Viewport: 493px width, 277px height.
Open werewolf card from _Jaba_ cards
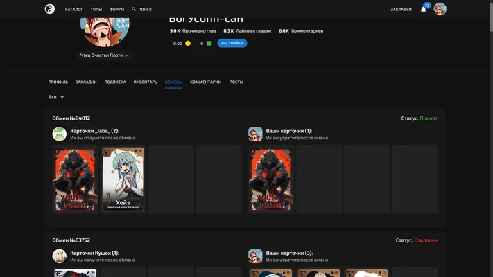coord(75,179)
